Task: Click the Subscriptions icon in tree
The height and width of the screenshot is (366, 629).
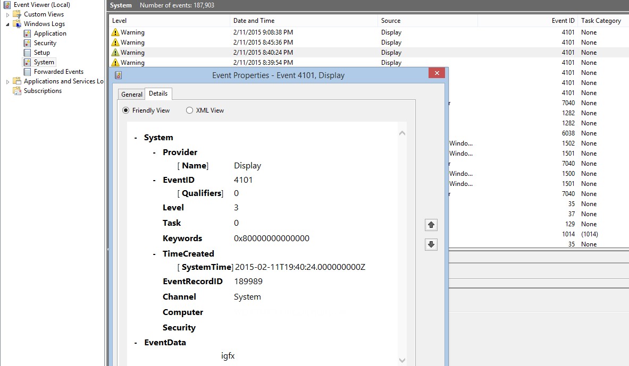Action: (17, 91)
